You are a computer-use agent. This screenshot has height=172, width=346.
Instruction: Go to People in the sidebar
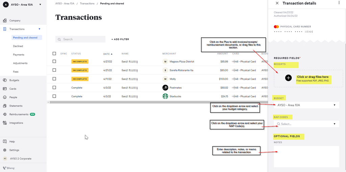click(x=5, y=97)
